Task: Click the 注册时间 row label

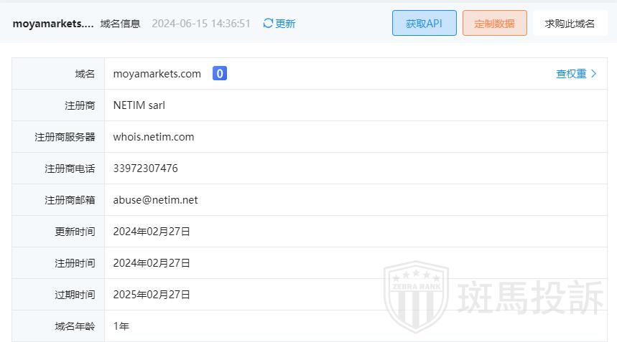Action: pos(75,262)
